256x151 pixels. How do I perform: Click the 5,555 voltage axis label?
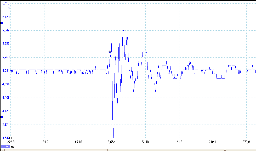(6, 44)
